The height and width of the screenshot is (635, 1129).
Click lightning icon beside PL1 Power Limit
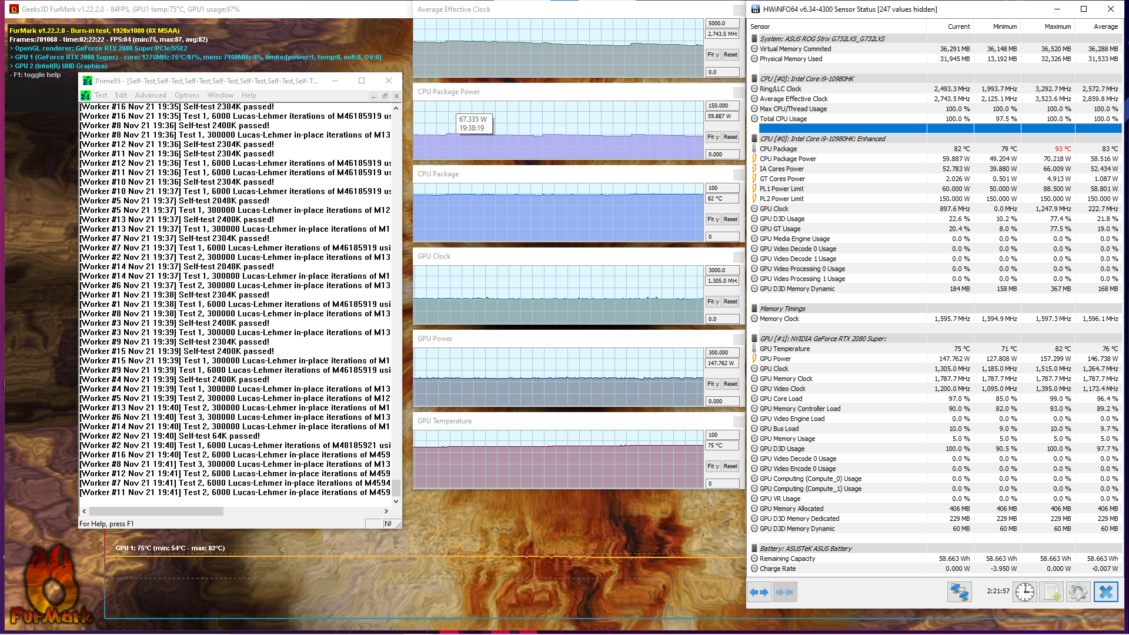coord(754,189)
